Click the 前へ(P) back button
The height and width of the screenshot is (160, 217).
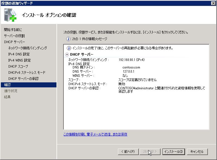coord(128,152)
